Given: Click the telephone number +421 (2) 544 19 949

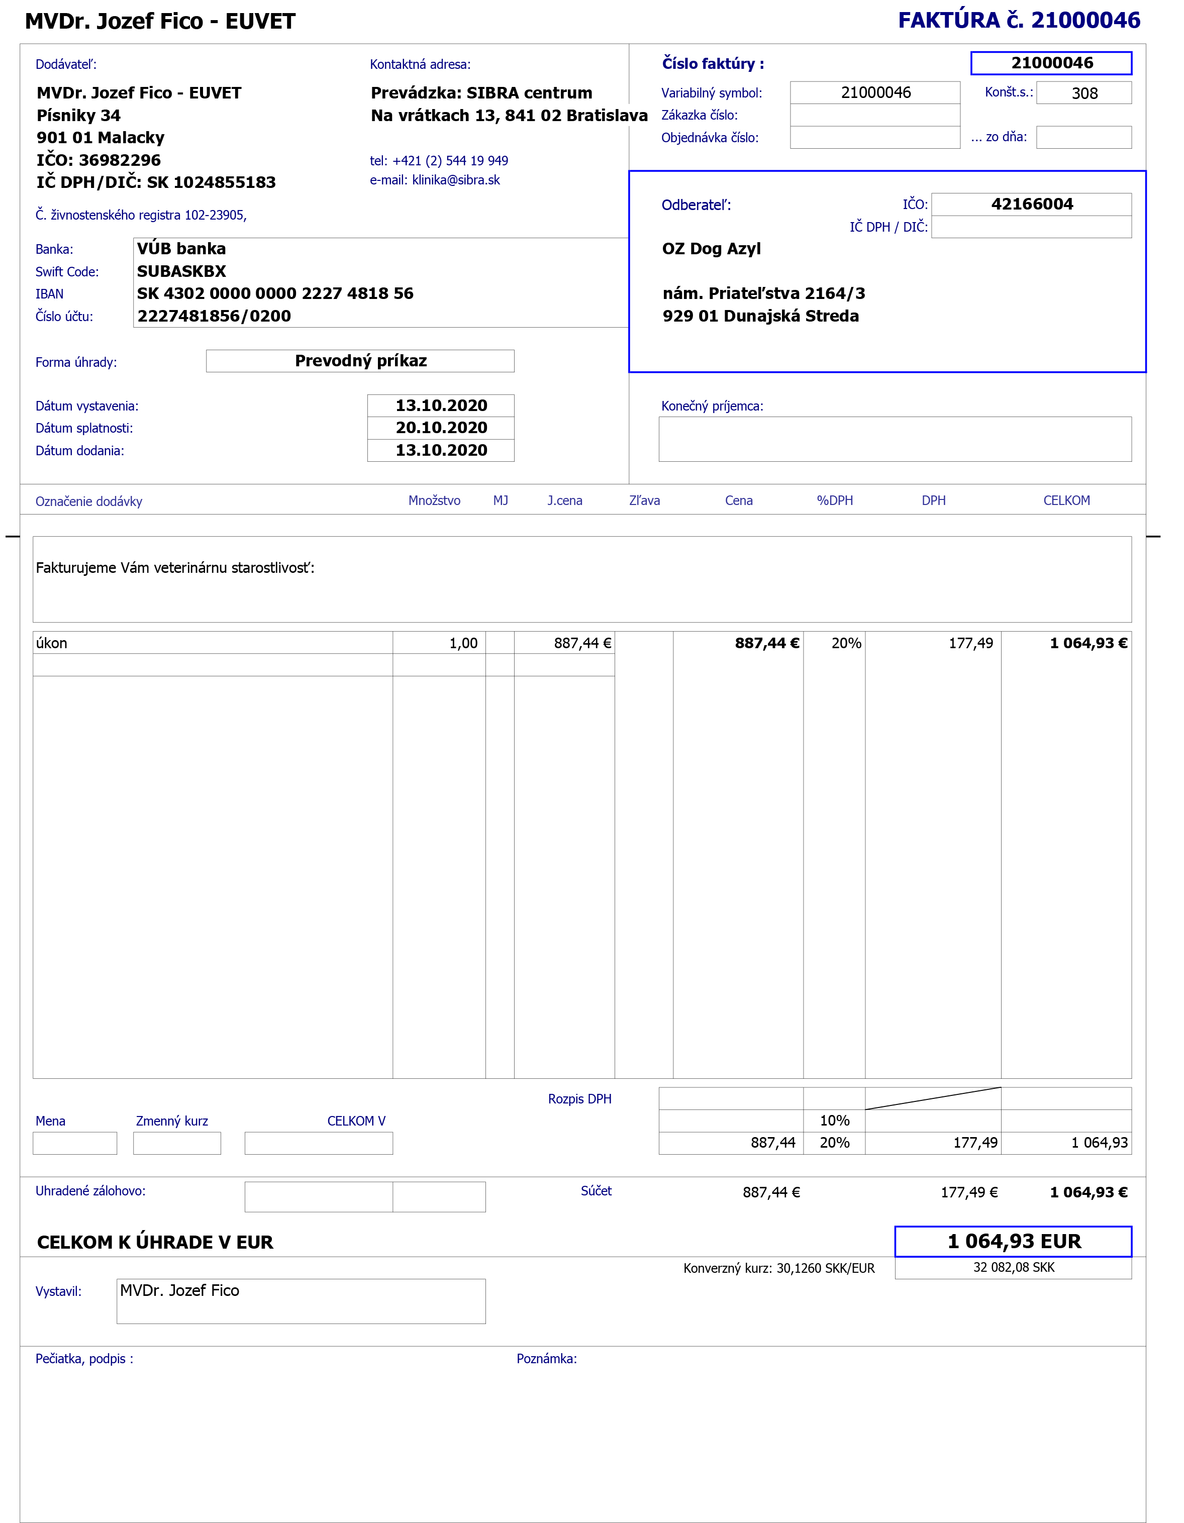Looking at the screenshot, I should point(450,160).
